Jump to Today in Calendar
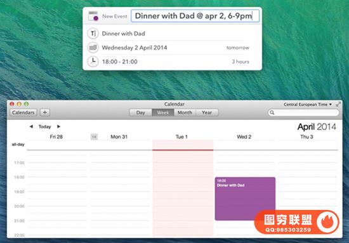The width and height of the screenshot is (349, 243). coord(45,127)
